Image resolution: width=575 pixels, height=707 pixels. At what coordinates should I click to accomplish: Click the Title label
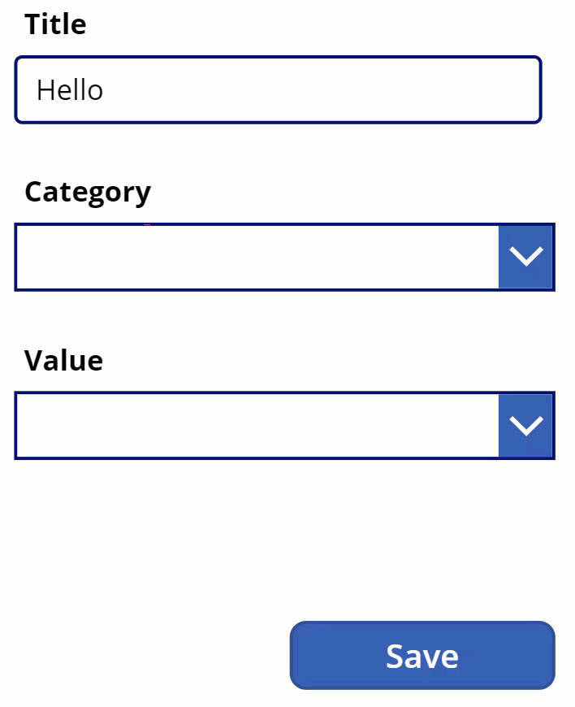tap(55, 24)
